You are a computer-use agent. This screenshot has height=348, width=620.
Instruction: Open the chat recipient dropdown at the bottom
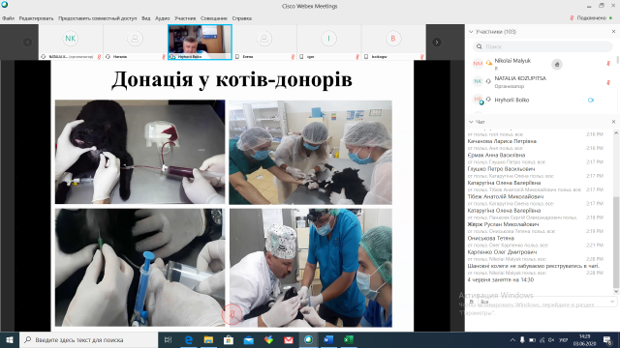pos(546,302)
